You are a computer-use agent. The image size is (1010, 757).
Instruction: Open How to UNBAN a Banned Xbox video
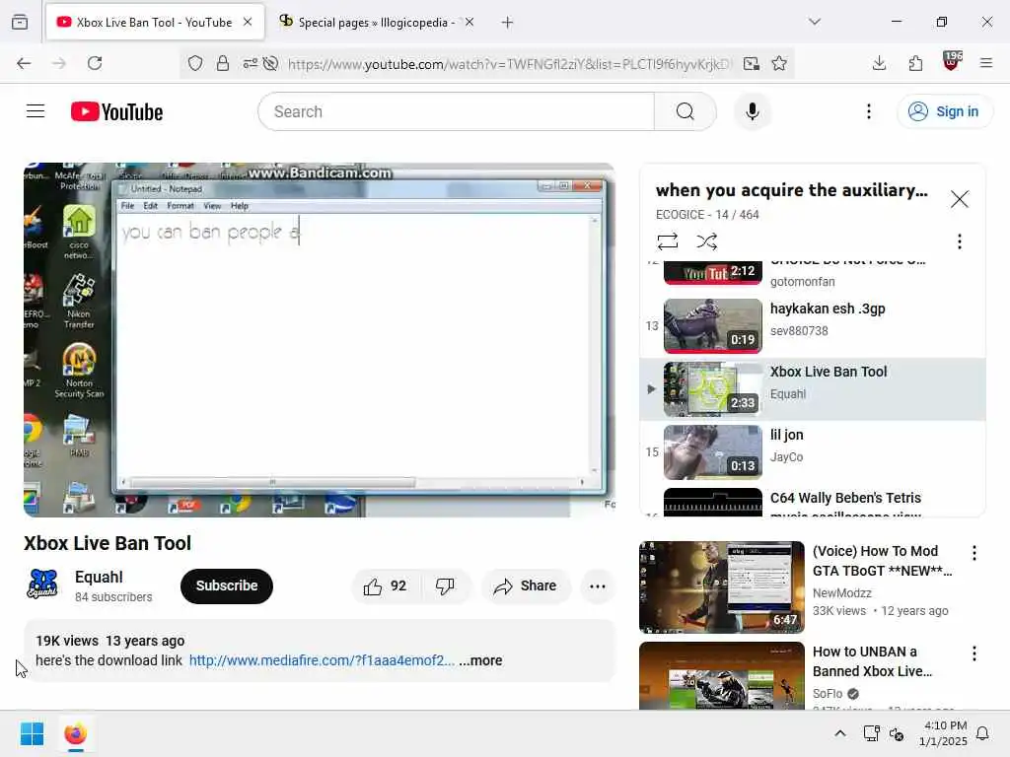click(721, 676)
